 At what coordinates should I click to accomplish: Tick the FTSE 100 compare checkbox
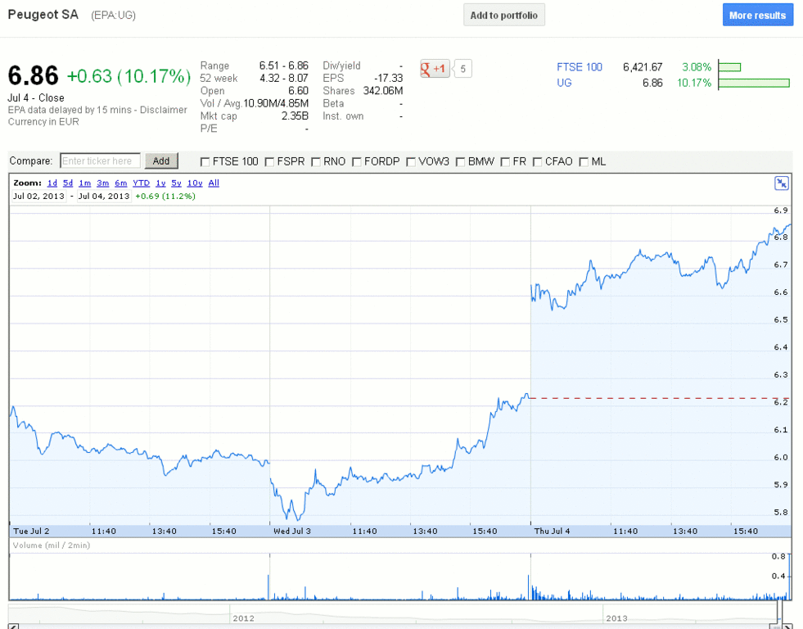click(x=205, y=162)
